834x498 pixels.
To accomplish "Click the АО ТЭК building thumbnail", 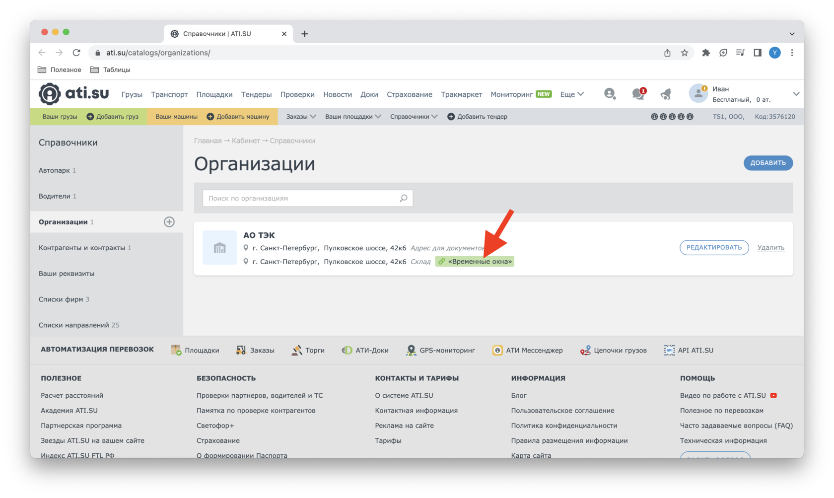I will tap(219, 248).
